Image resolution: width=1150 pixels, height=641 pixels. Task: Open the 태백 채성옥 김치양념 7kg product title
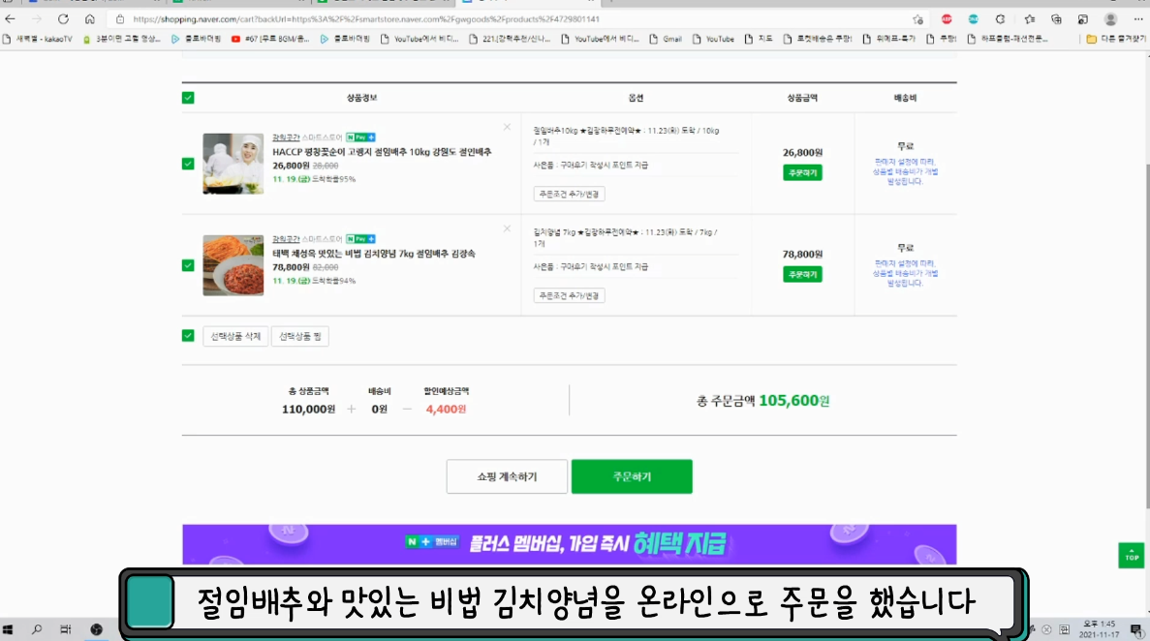[374, 254]
